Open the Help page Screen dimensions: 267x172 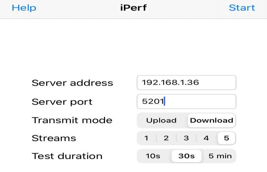pos(24,8)
